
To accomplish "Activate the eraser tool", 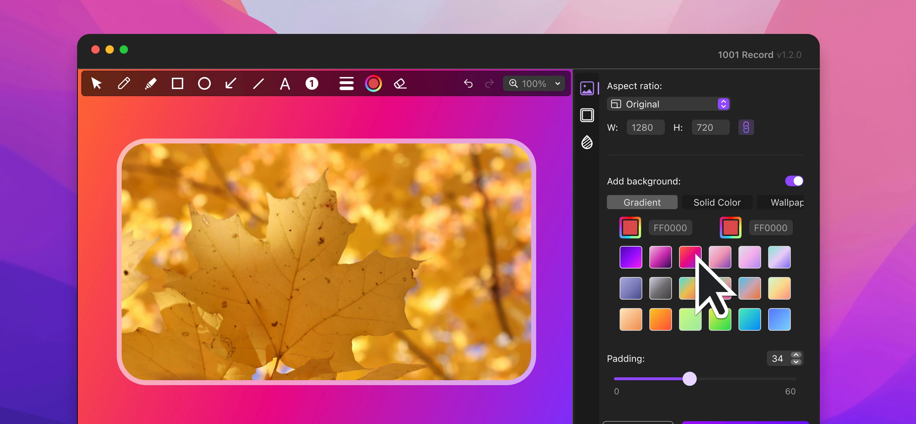I will 400,84.
